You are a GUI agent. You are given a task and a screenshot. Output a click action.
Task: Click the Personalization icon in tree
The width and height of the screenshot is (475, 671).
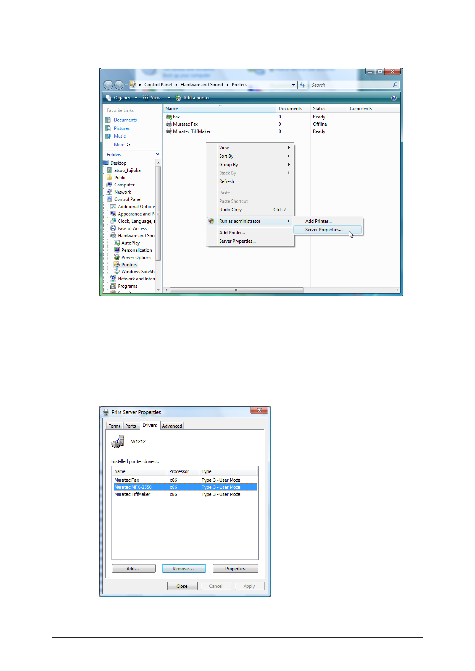(117, 250)
